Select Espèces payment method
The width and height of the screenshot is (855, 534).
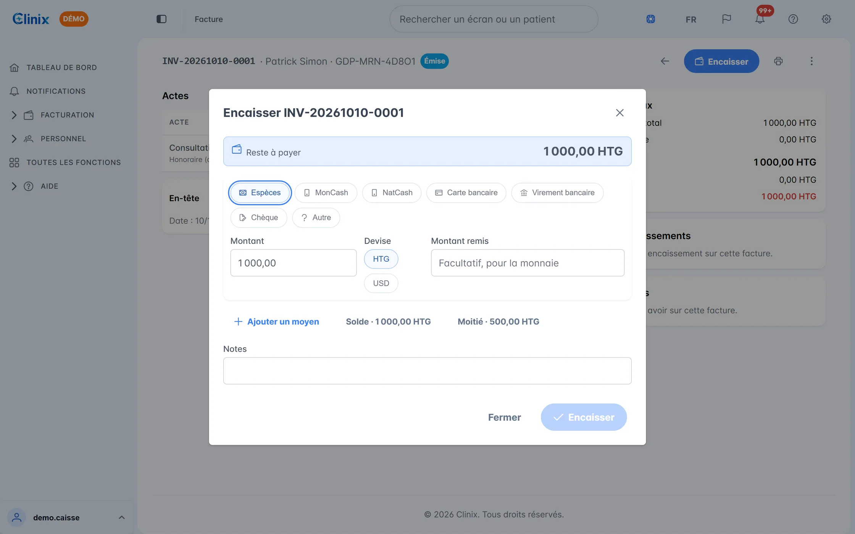pos(260,193)
